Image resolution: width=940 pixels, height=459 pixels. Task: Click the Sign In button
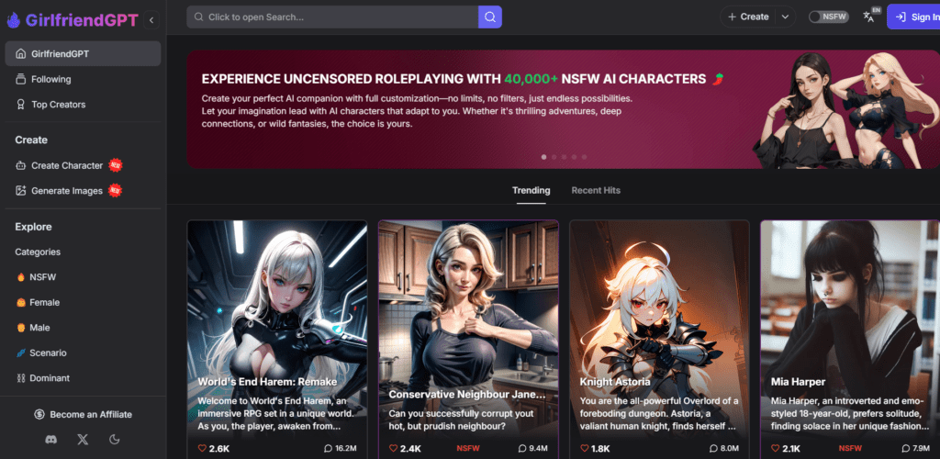(x=913, y=17)
